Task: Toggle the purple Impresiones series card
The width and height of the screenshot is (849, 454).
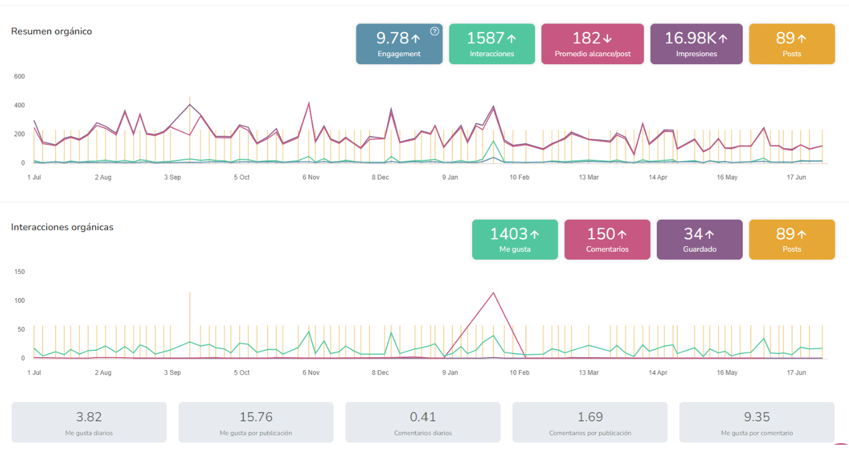Action: (696, 44)
